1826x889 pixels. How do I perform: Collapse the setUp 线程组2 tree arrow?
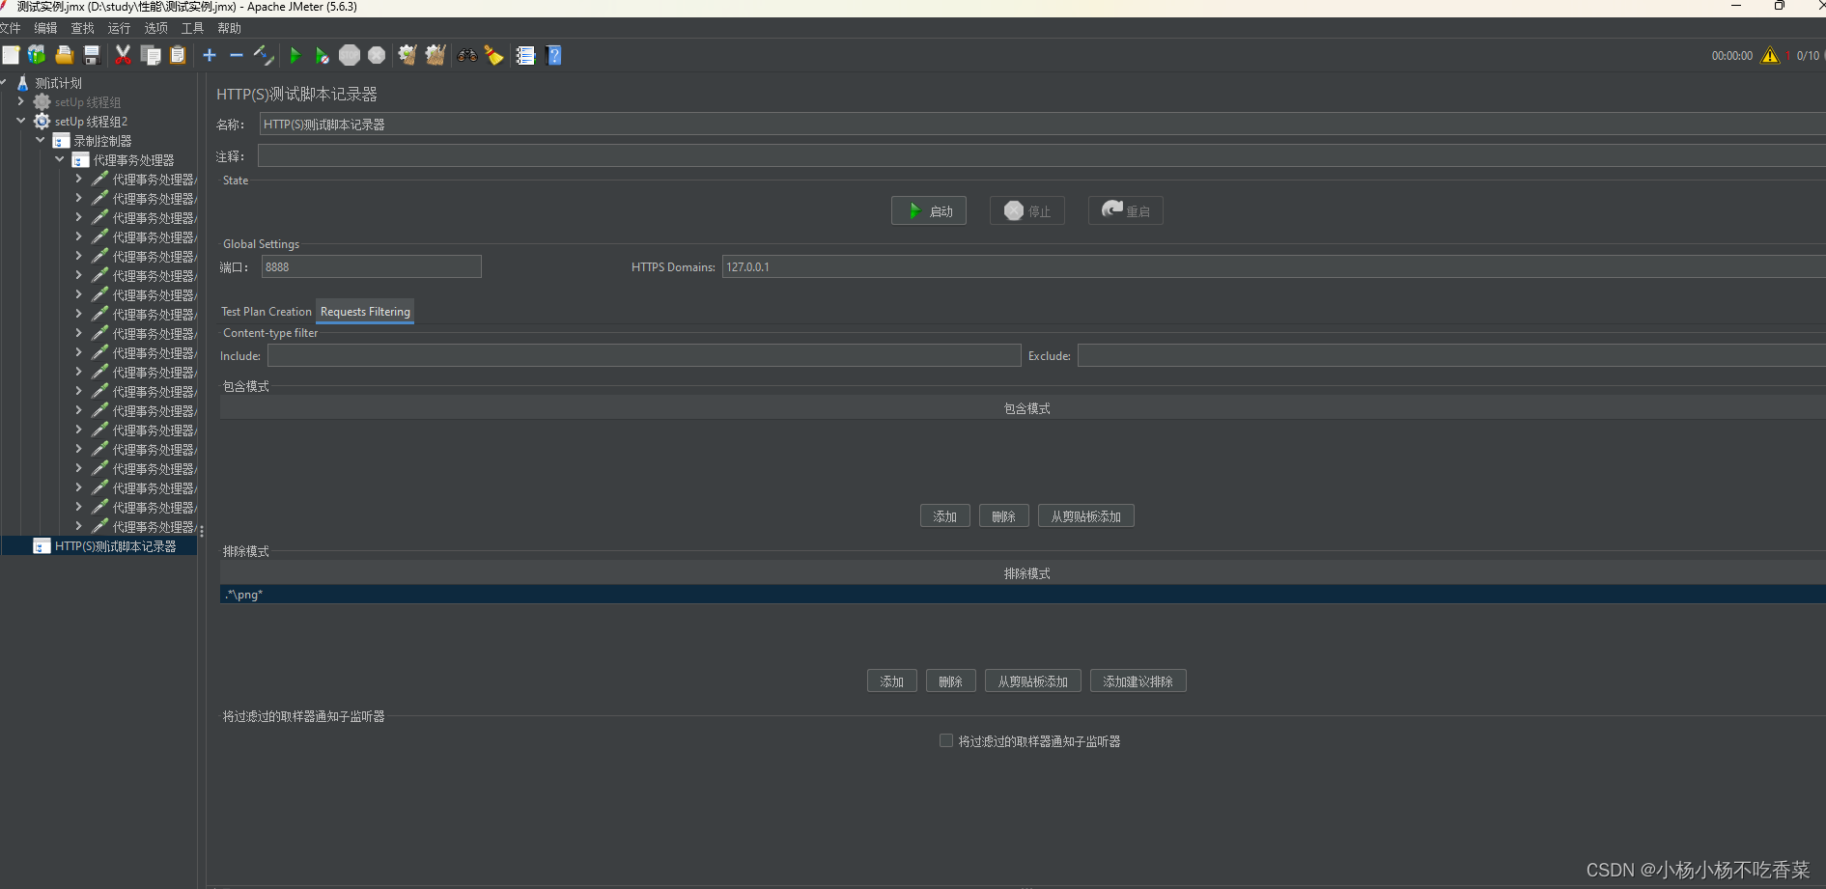21,121
